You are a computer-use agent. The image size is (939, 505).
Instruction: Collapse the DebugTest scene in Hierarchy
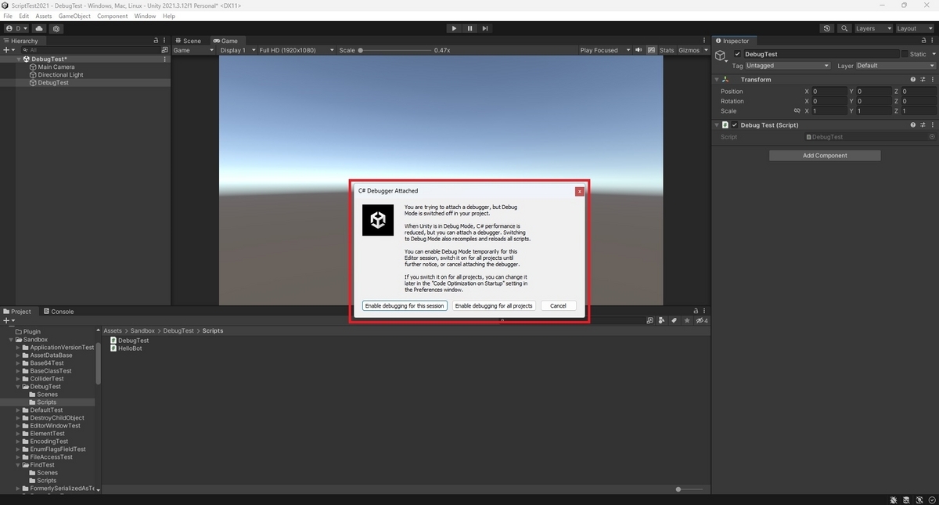tap(19, 59)
